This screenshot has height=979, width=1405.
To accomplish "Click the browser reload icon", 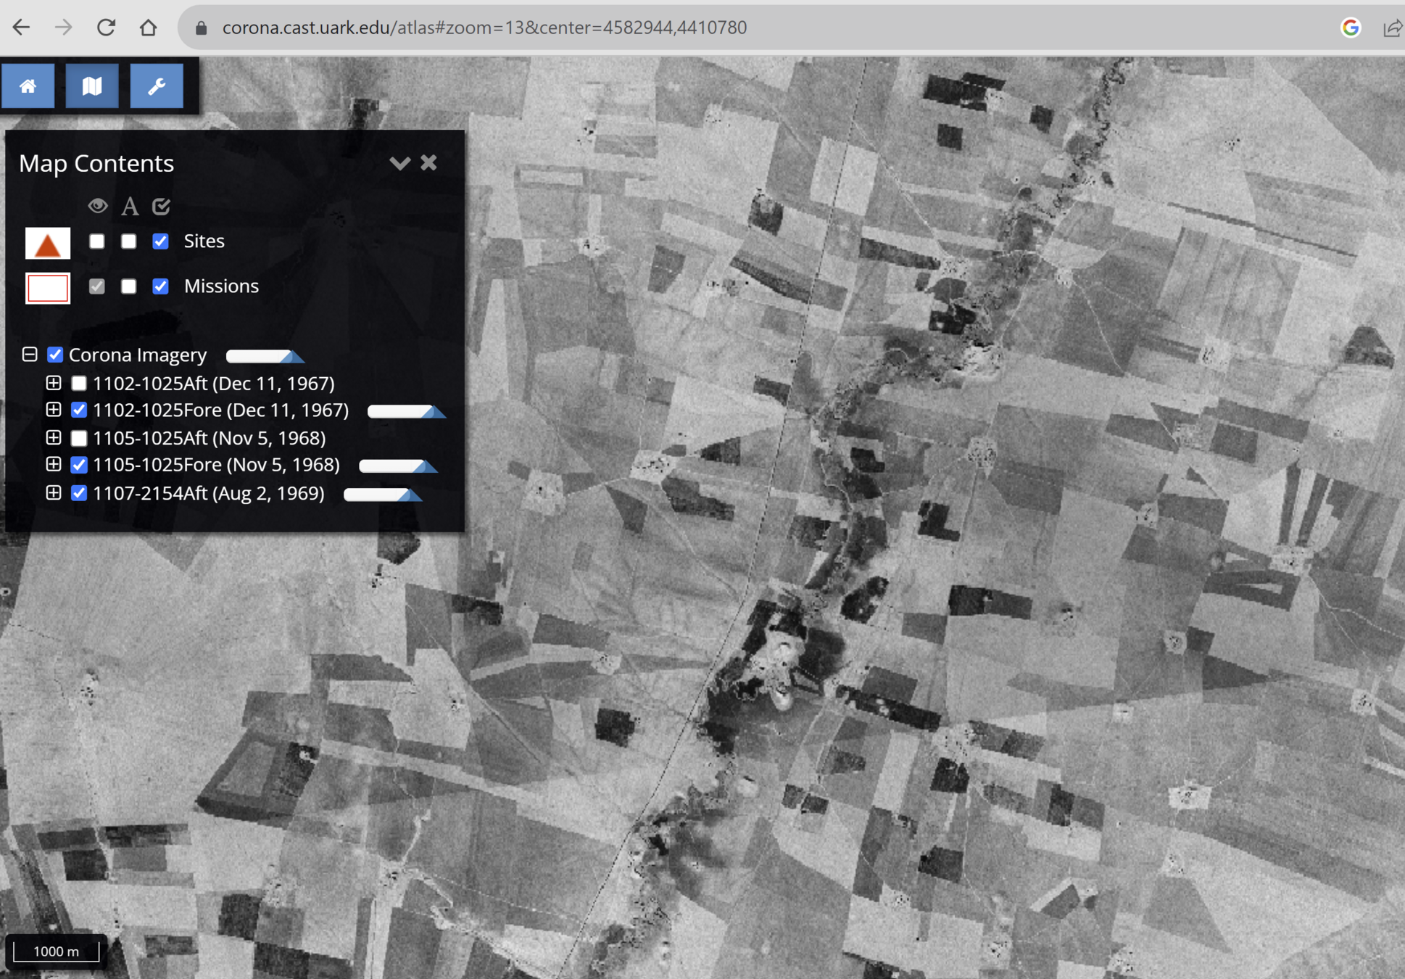I will (107, 28).
